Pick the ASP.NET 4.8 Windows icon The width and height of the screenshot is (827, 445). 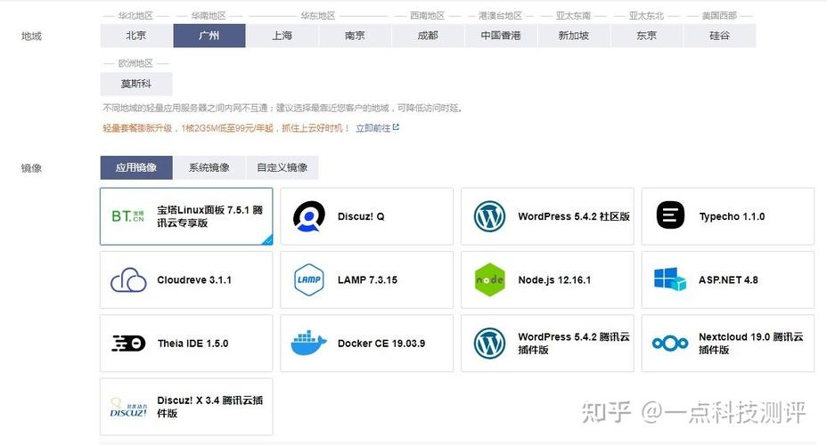pos(670,279)
